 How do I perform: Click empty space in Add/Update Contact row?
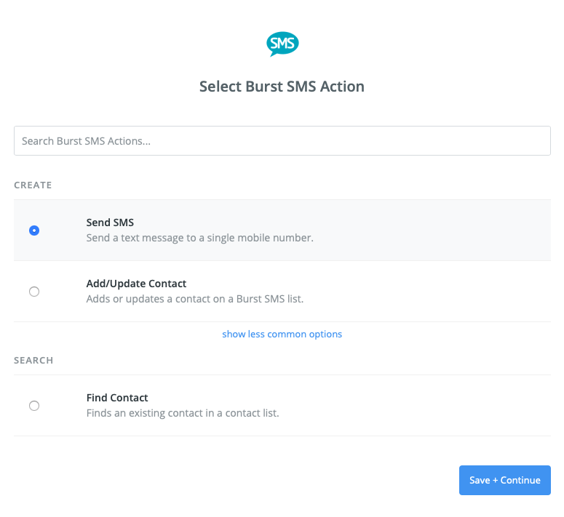432,292
